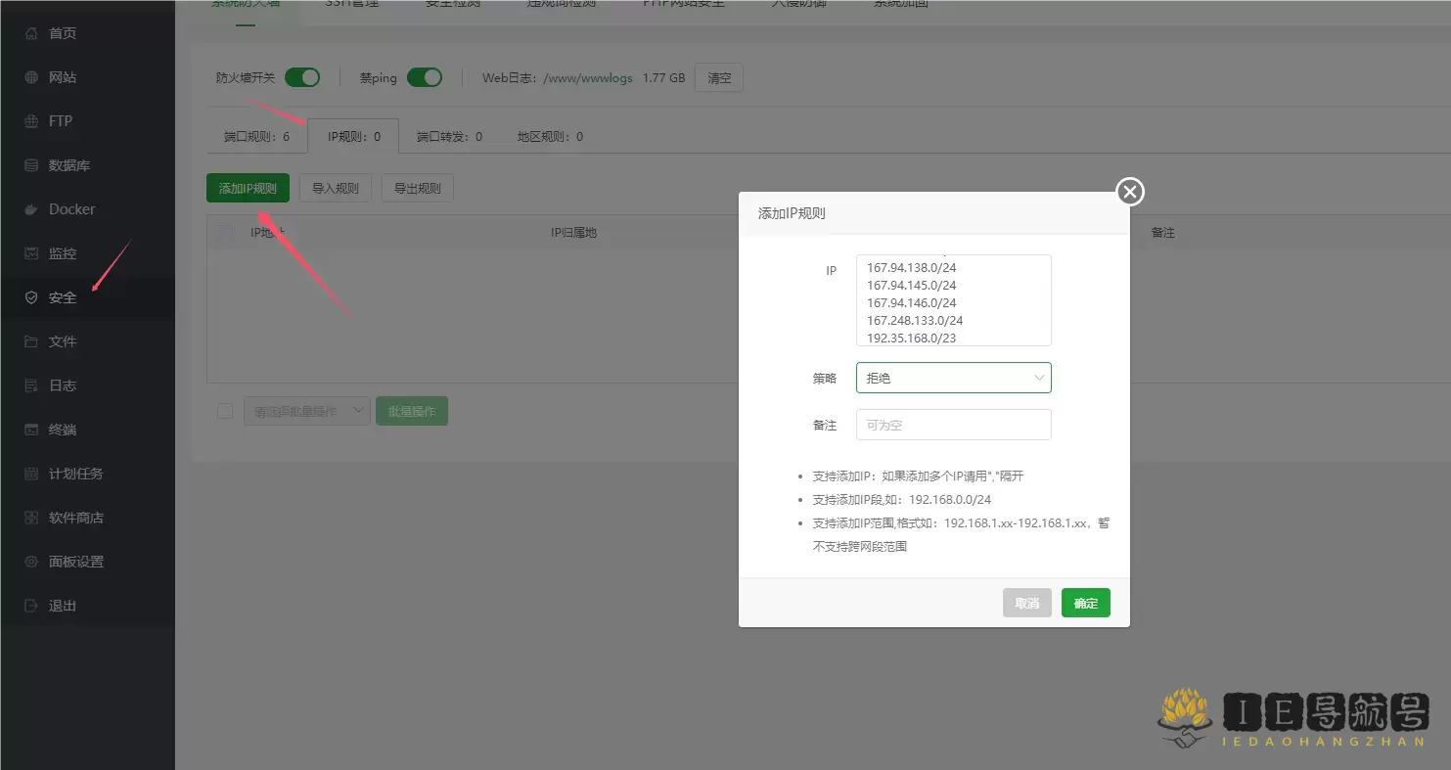Click the terminal icon beside 终端
This screenshot has height=770, width=1451.
point(31,430)
